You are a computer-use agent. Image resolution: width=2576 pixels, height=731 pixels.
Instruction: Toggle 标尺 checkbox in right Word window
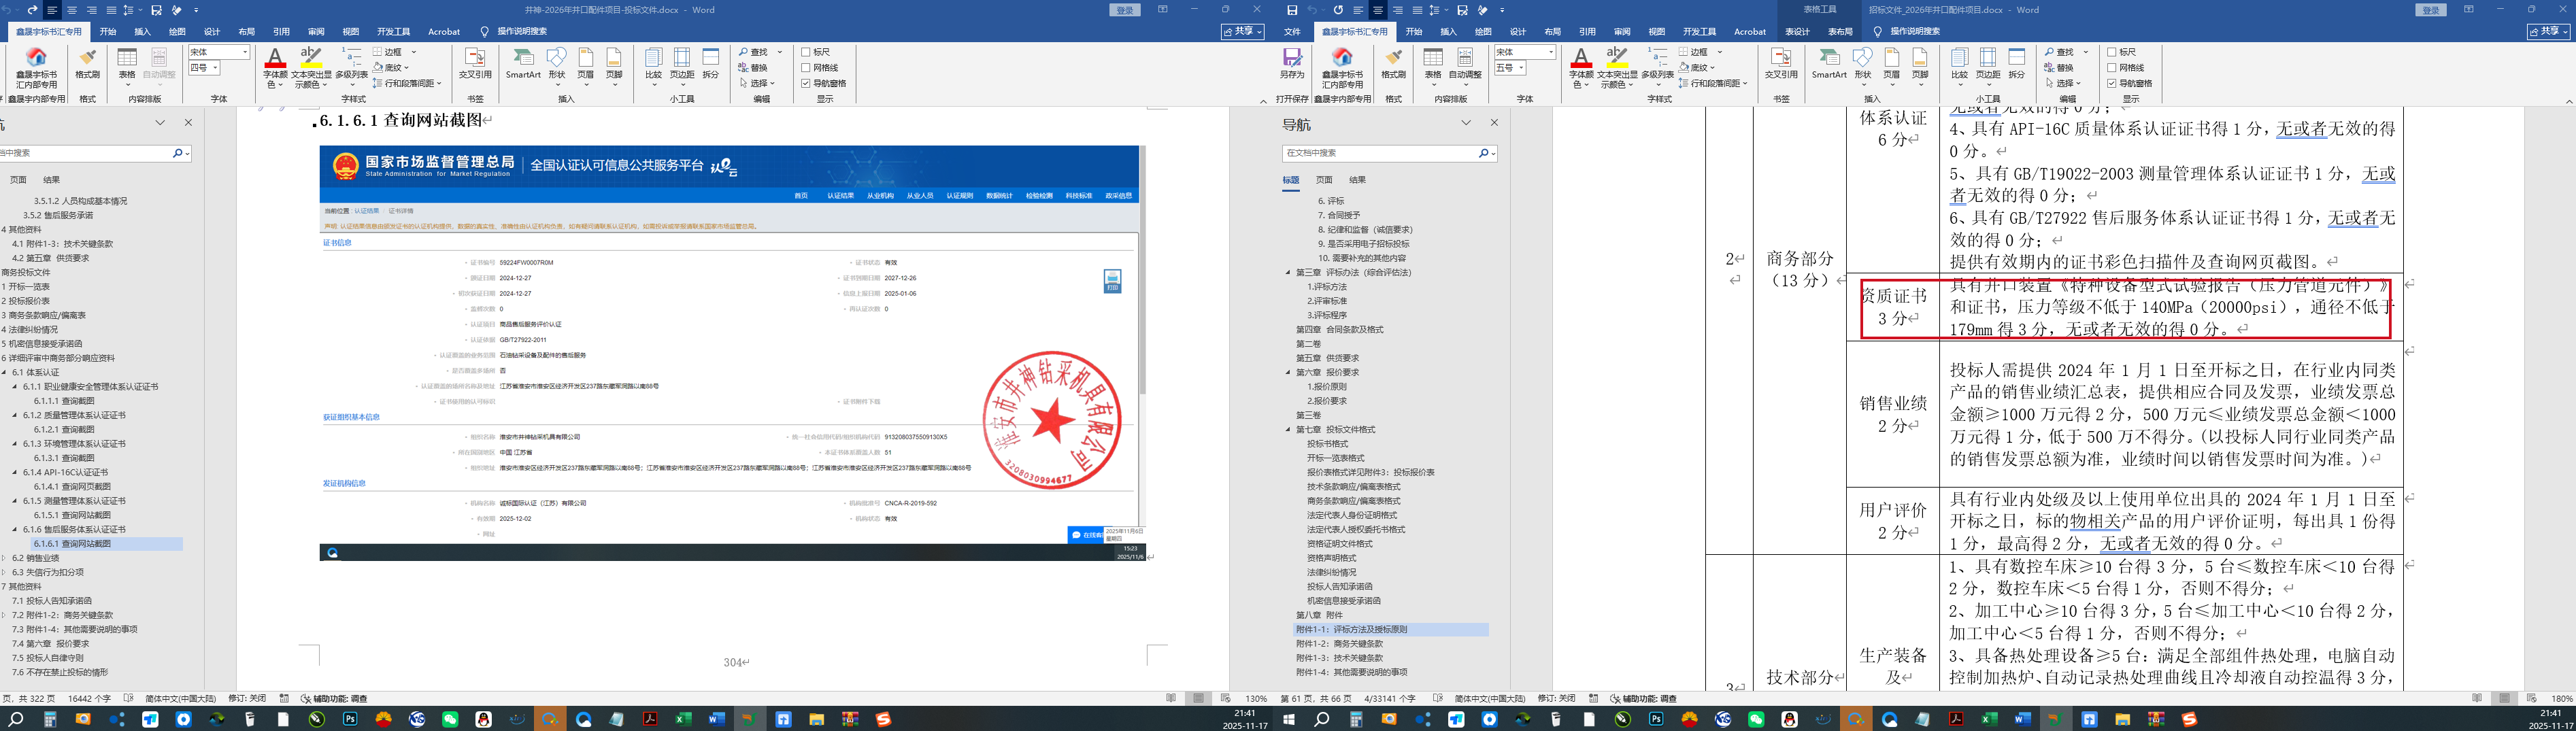(2112, 52)
